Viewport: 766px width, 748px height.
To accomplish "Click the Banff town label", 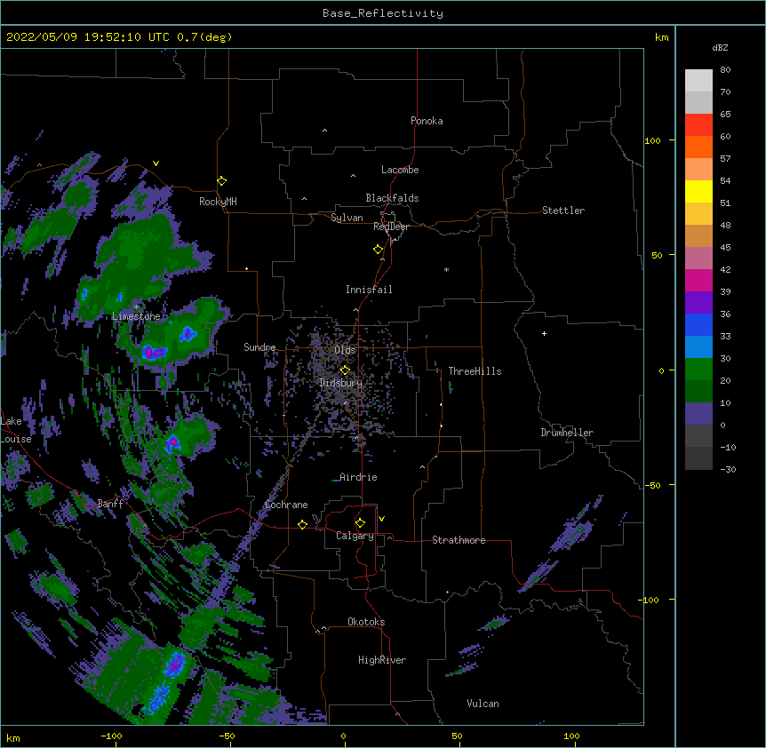I will coord(110,504).
